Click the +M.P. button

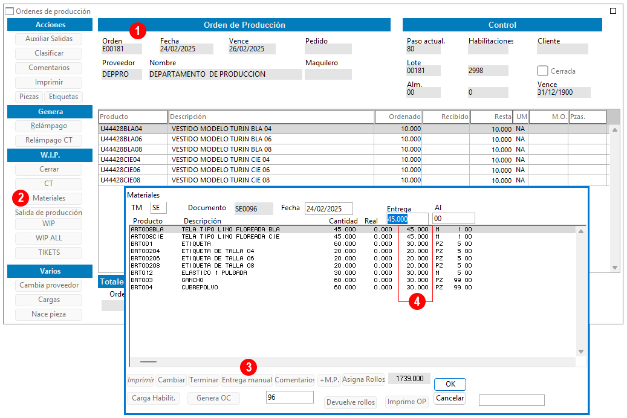[x=329, y=379]
